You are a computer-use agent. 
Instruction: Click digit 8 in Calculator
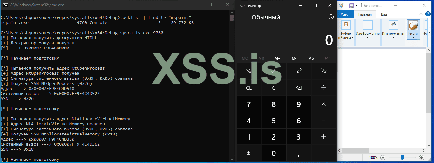click(274, 104)
